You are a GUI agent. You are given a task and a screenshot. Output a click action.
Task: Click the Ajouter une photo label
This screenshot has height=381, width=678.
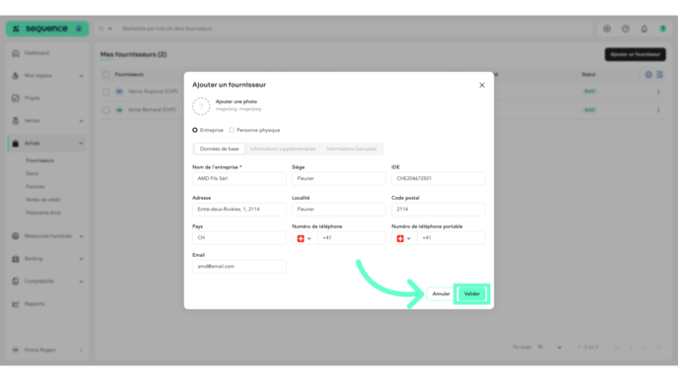tap(237, 101)
